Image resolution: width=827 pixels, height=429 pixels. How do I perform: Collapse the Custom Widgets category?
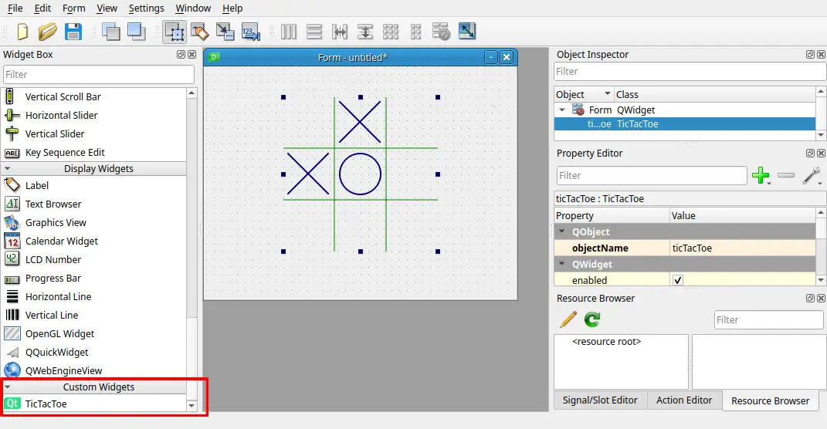point(8,387)
